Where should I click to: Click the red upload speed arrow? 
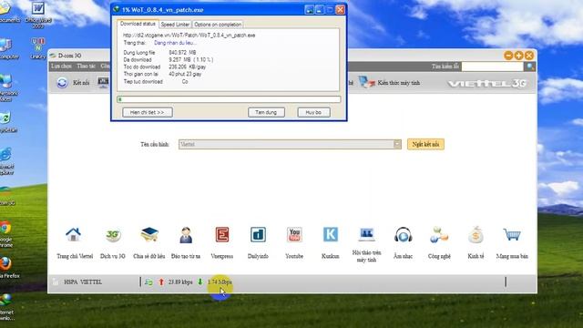pyautogui.click(x=161, y=282)
